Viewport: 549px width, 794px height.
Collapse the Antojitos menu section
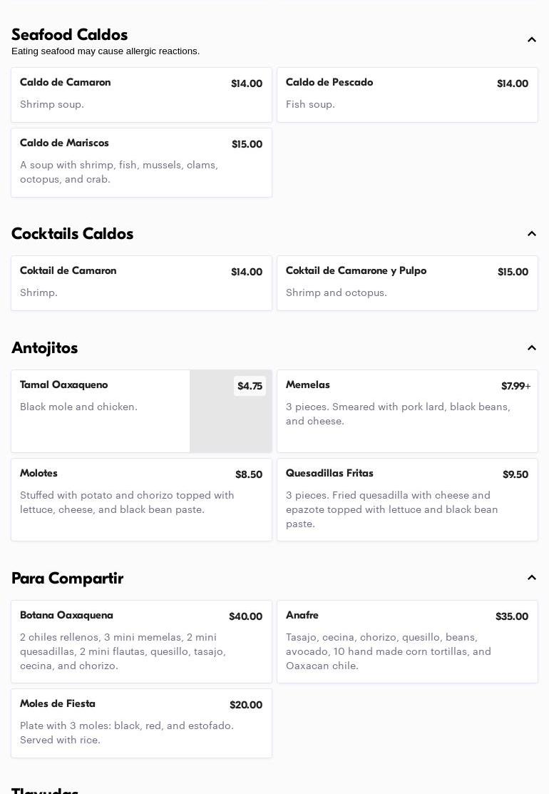click(x=531, y=348)
